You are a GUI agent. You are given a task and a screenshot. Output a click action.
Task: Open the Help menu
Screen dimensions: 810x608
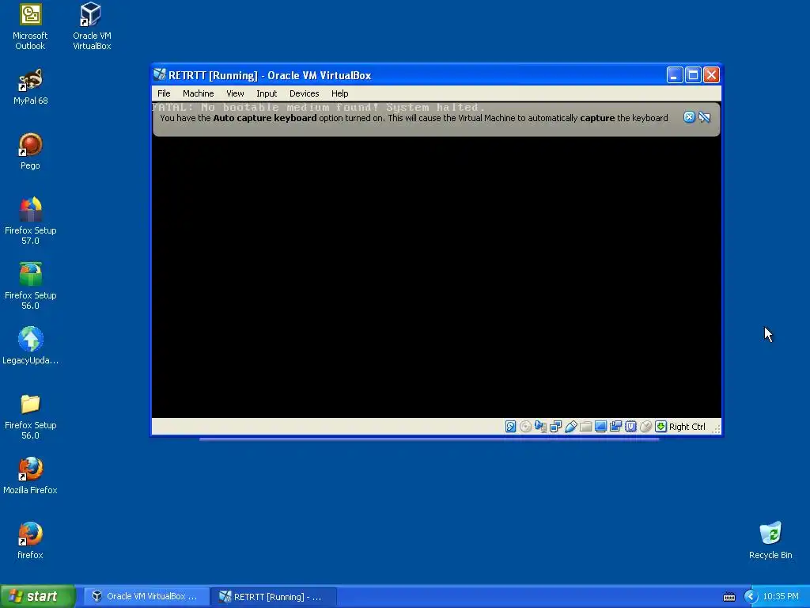pyautogui.click(x=340, y=93)
